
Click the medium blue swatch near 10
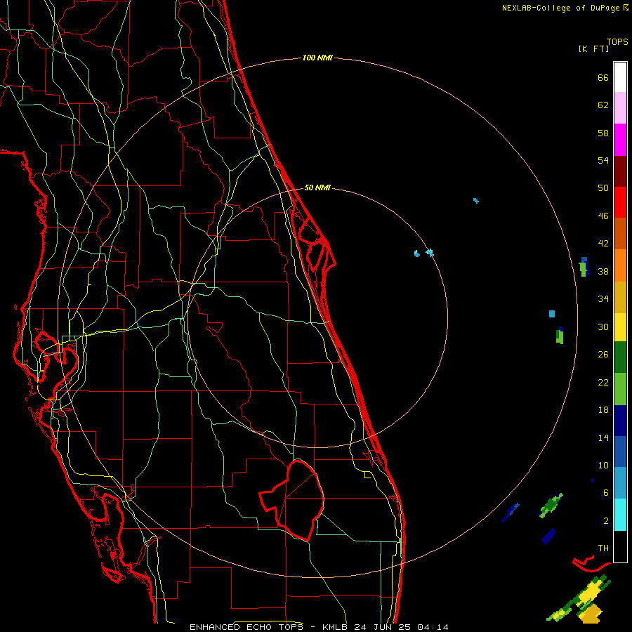point(620,452)
